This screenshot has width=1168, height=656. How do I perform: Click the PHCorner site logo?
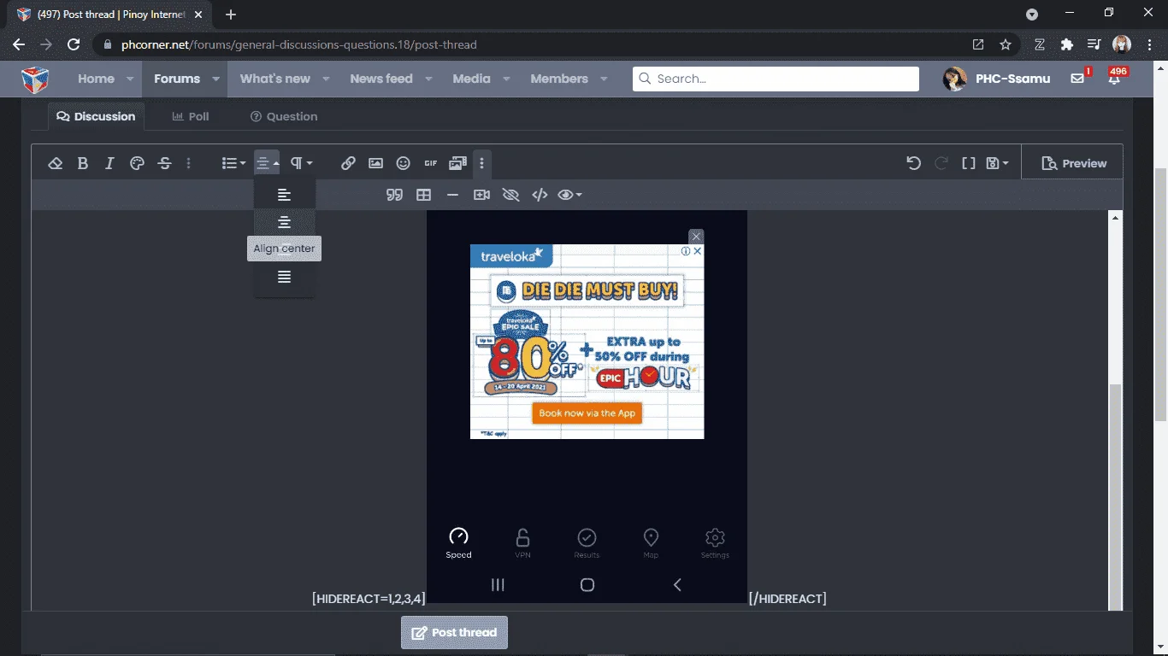point(35,79)
